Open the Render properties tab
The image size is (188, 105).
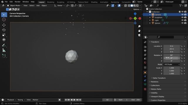(145, 47)
